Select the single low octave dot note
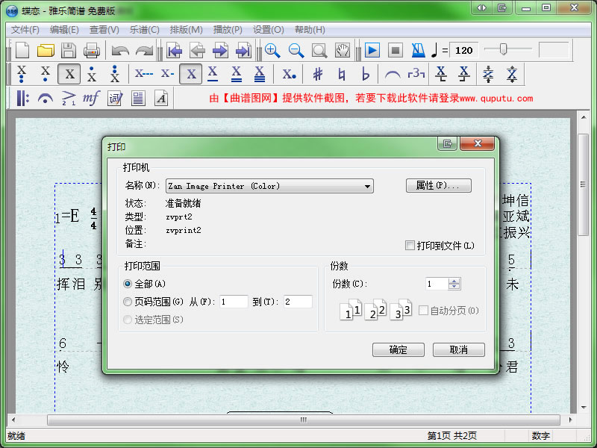This screenshot has height=448, width=597. tap(46, 74)
